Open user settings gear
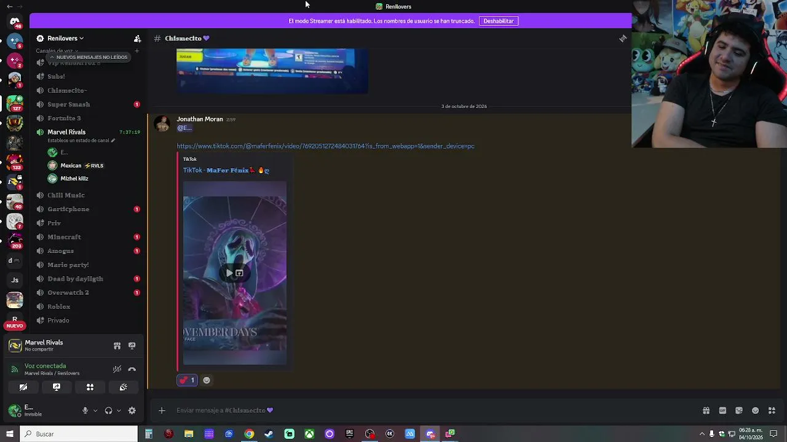 click(x=132, y=411)
